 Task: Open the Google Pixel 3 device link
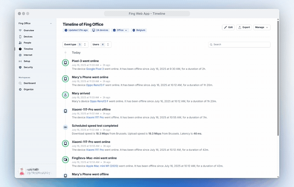95,69
